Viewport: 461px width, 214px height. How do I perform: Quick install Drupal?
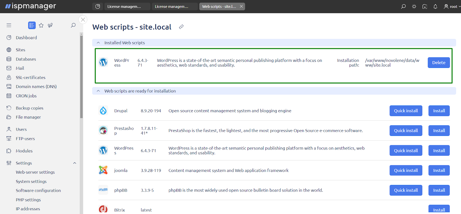coord(406,111)
